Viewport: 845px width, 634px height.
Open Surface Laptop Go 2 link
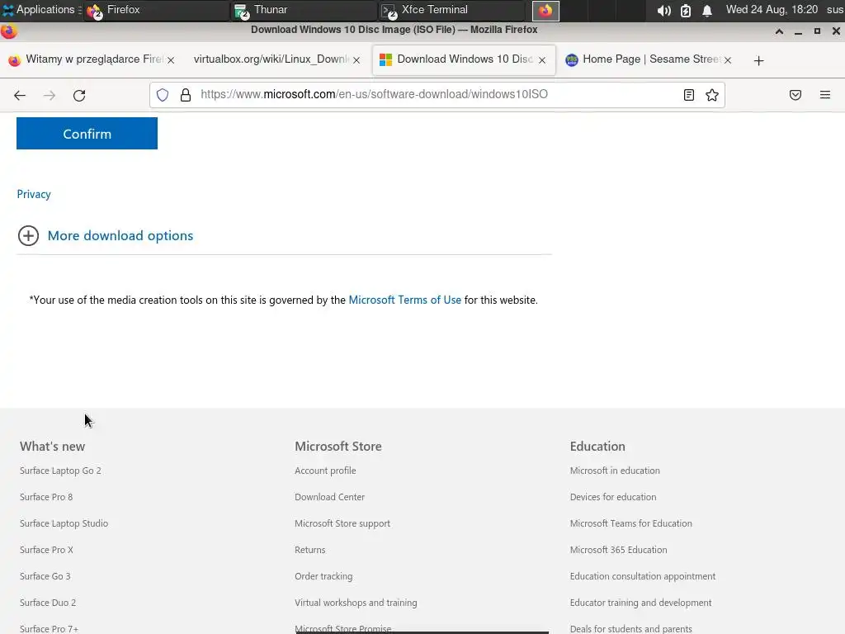coord(60,471)
